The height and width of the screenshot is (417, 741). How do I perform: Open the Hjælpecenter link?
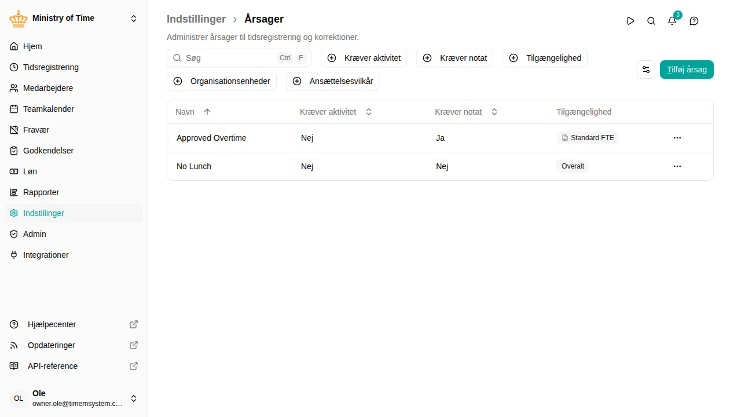tap(74, 324)
